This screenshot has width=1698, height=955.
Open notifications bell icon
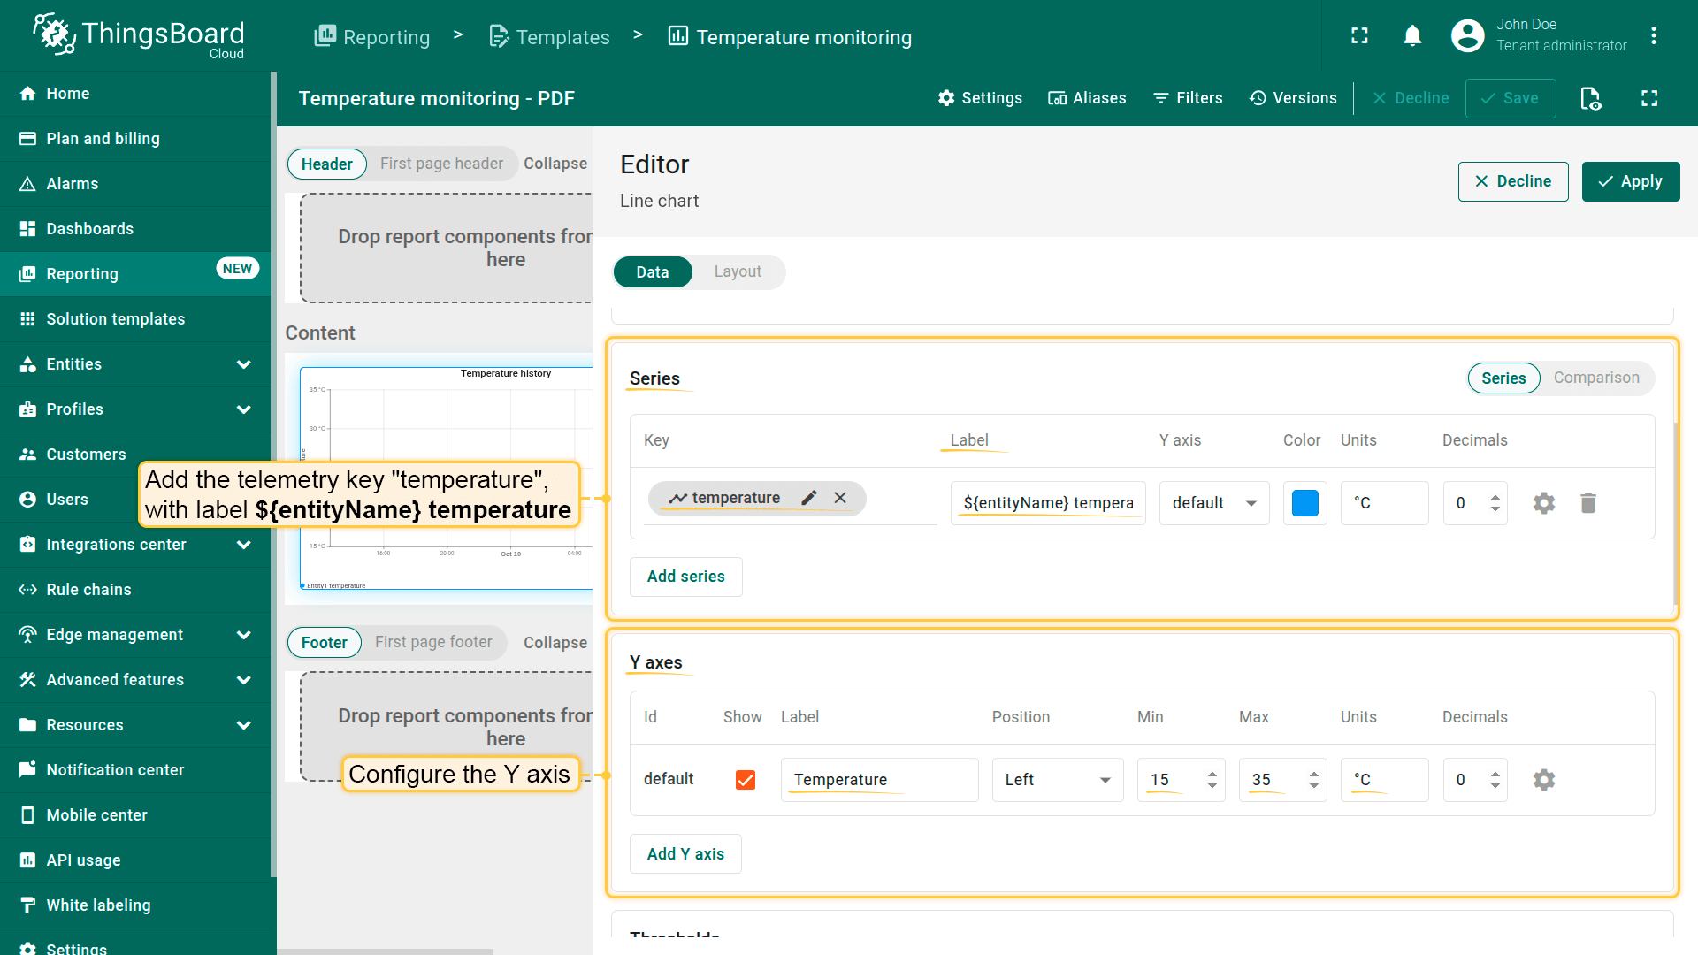point(1412,36)
